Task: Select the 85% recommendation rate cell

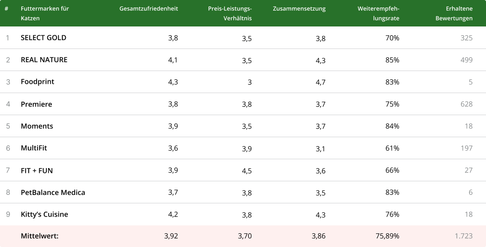Action: click(x=392, y=60)
